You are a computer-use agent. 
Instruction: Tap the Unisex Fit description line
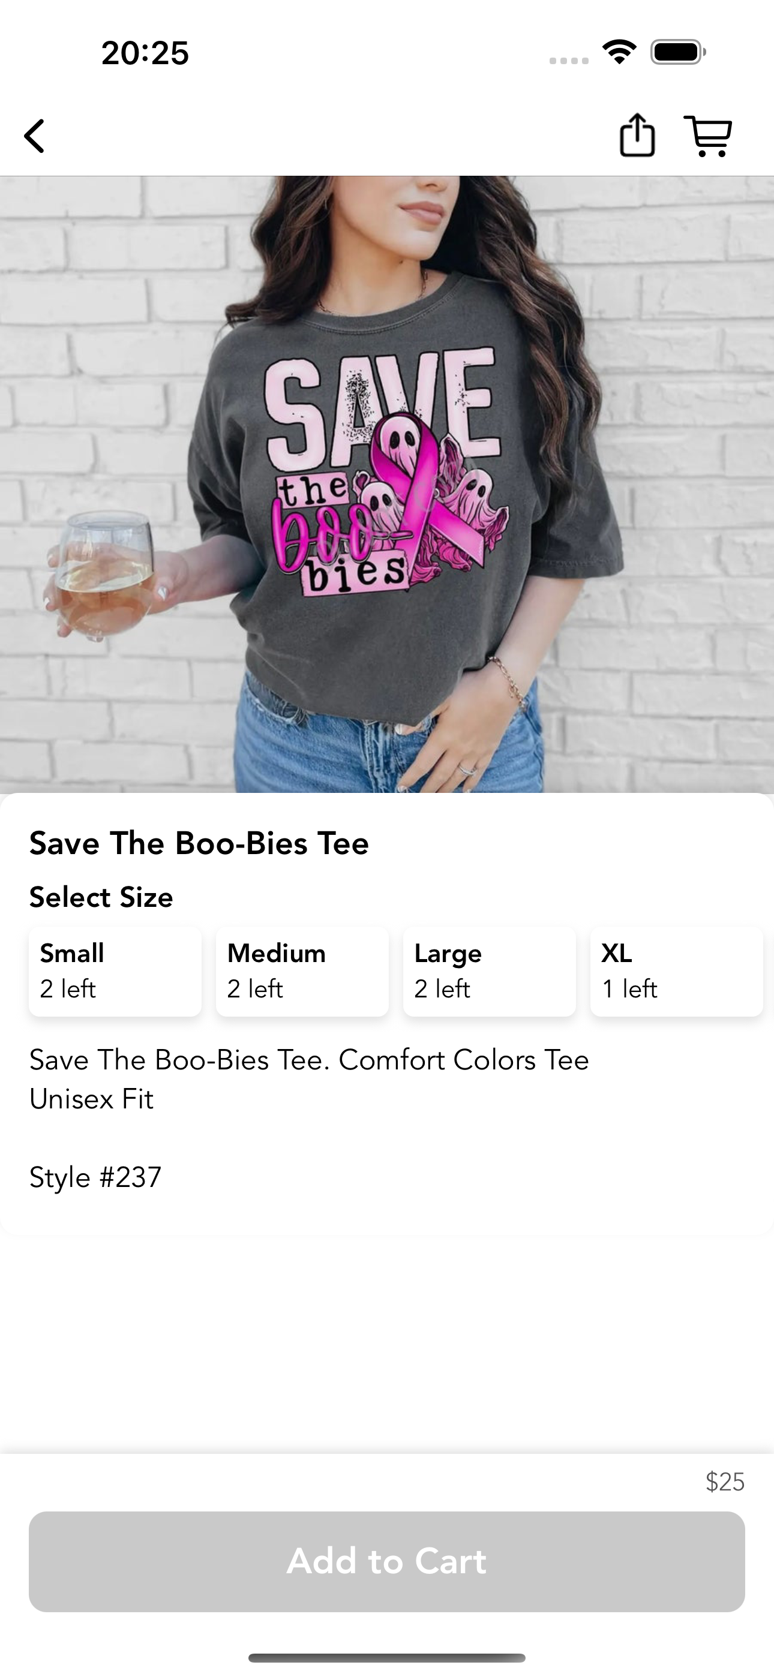91,1099
